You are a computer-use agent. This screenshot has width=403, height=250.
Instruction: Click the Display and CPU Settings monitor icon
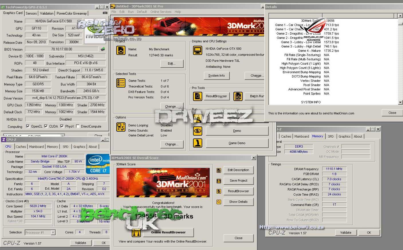(x=198, y=51)
